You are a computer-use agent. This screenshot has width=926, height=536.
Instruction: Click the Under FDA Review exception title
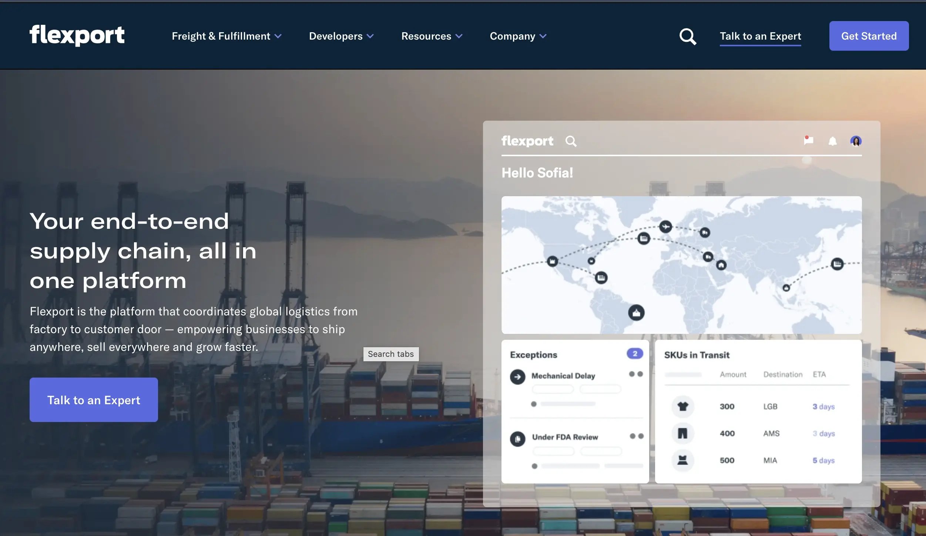point(565,437)
